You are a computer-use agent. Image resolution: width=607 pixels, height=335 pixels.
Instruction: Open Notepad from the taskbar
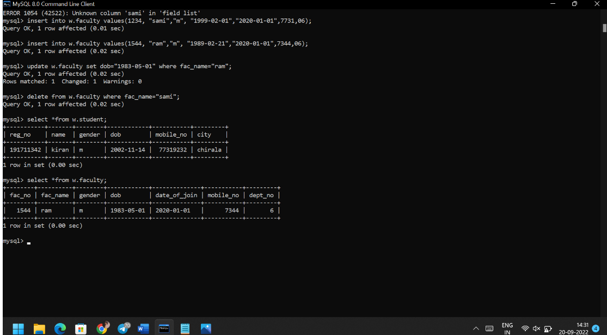(185, 328)
